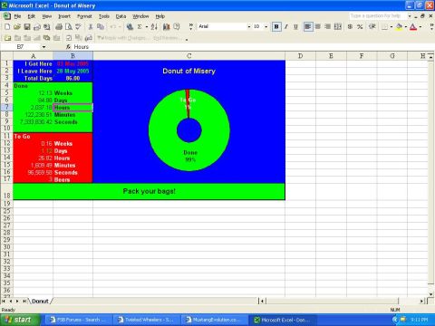Expand the Font Color dropdown arrow

point(420,27)
